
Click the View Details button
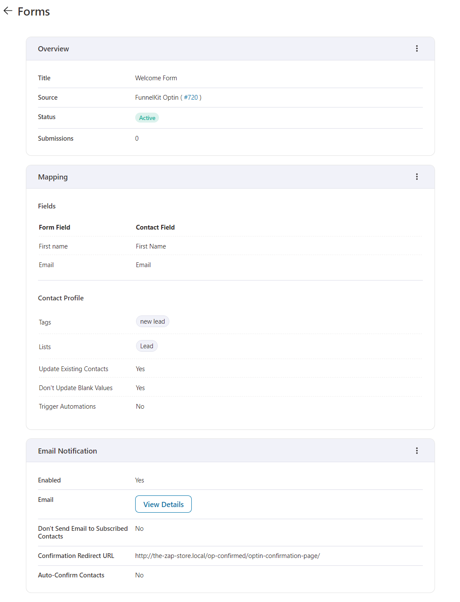[x=163, y=504]
